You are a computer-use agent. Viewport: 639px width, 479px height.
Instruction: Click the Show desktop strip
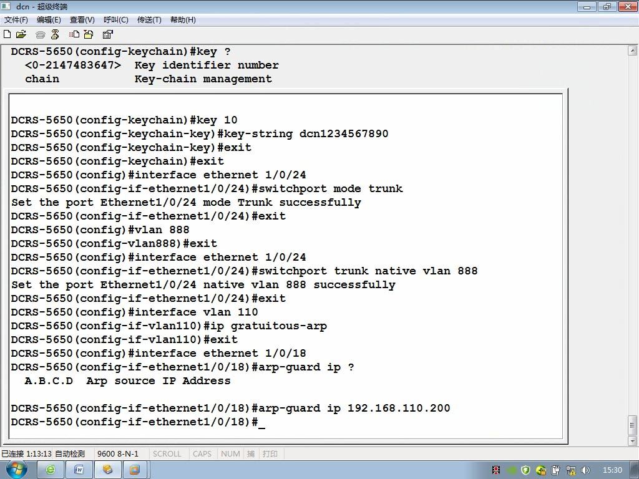coord(635,470)
